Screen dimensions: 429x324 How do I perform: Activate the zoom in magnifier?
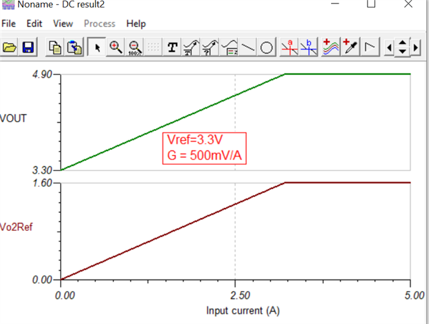tap(115, 47)
